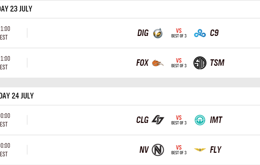Click the CLG team logo

(158, 120)
